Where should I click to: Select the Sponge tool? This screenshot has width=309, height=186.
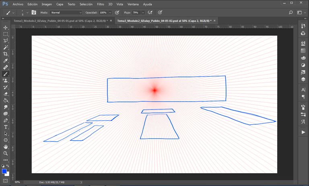tap(5, 114)
